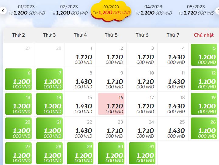Choose March 5 green fare cell

click(x=204, y=55)
